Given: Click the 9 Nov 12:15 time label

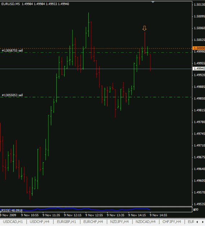Looking at the screenshot, I should pyautogui.click(x=73, y=215).
